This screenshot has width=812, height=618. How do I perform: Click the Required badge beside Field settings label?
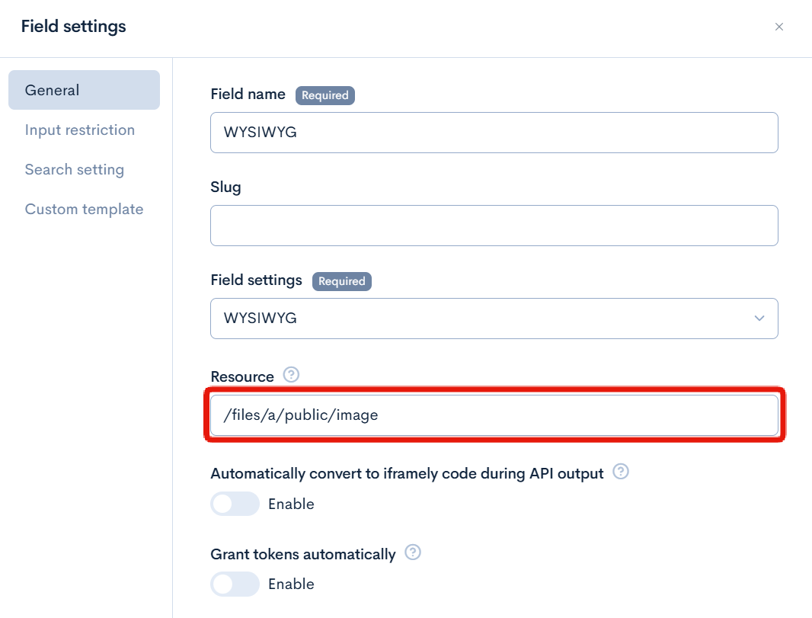click(342, 281)
